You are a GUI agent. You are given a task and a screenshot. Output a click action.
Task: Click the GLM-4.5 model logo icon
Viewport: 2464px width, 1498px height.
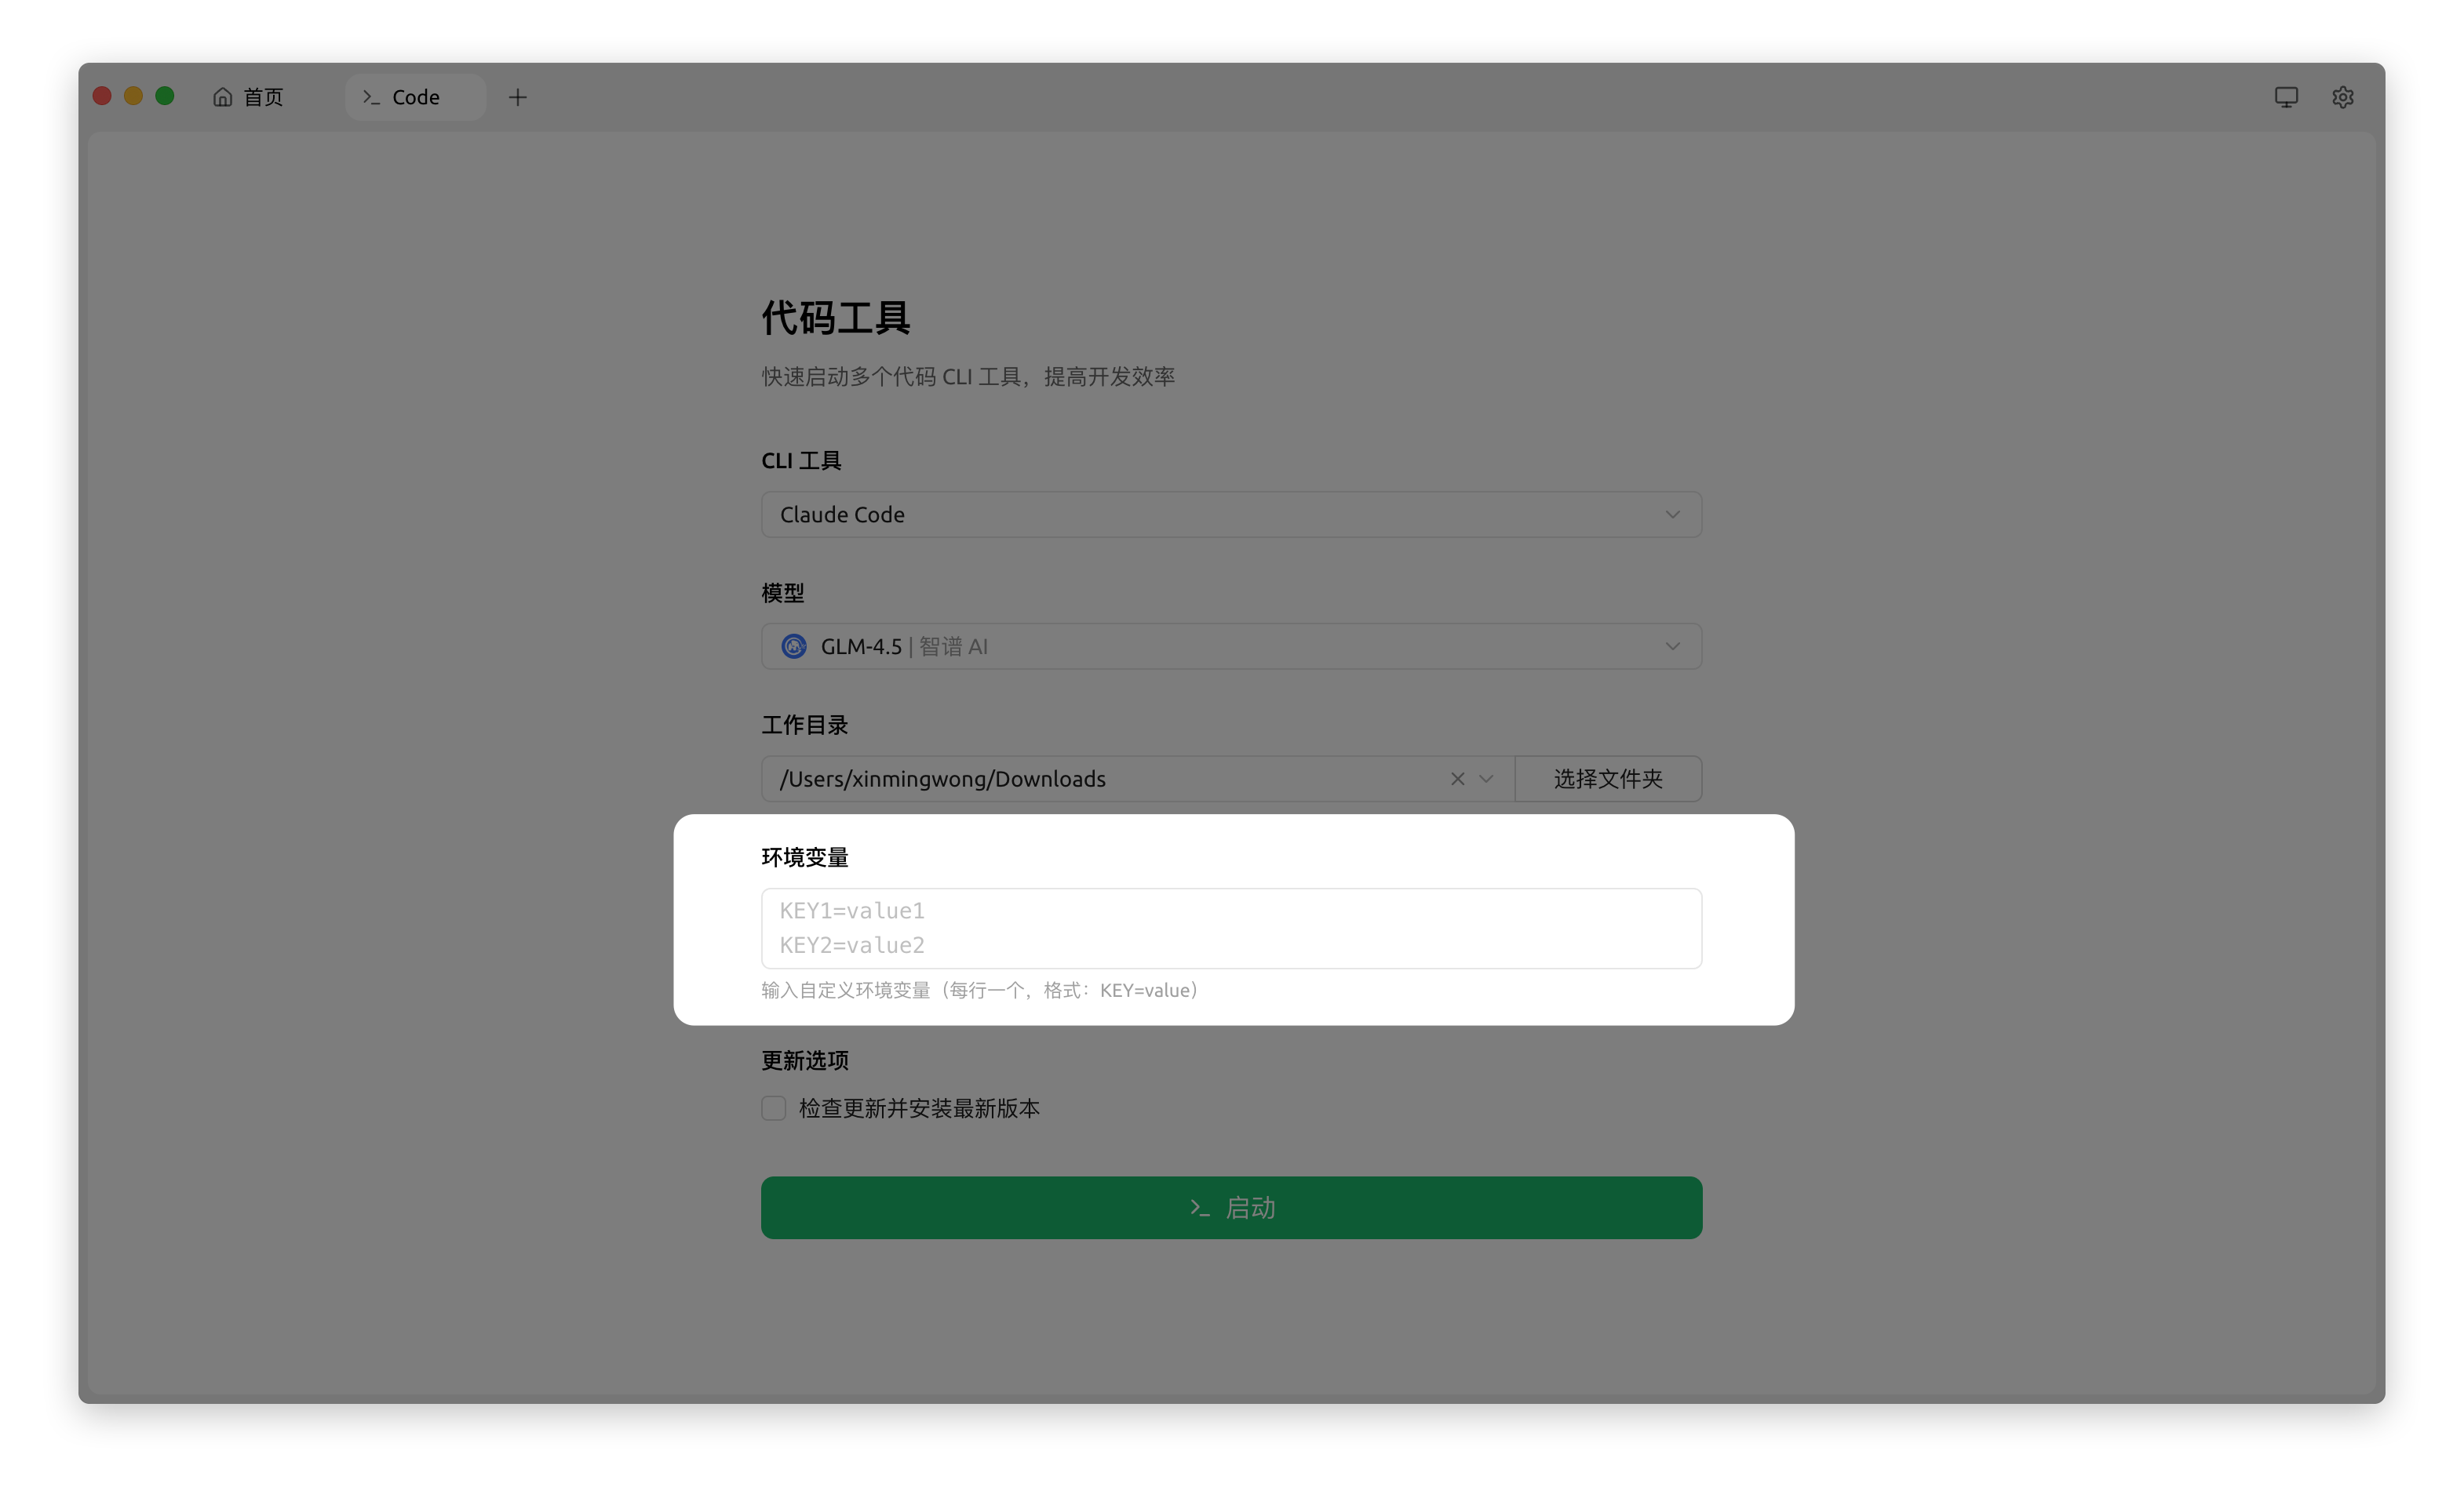(x=794, y=646)
